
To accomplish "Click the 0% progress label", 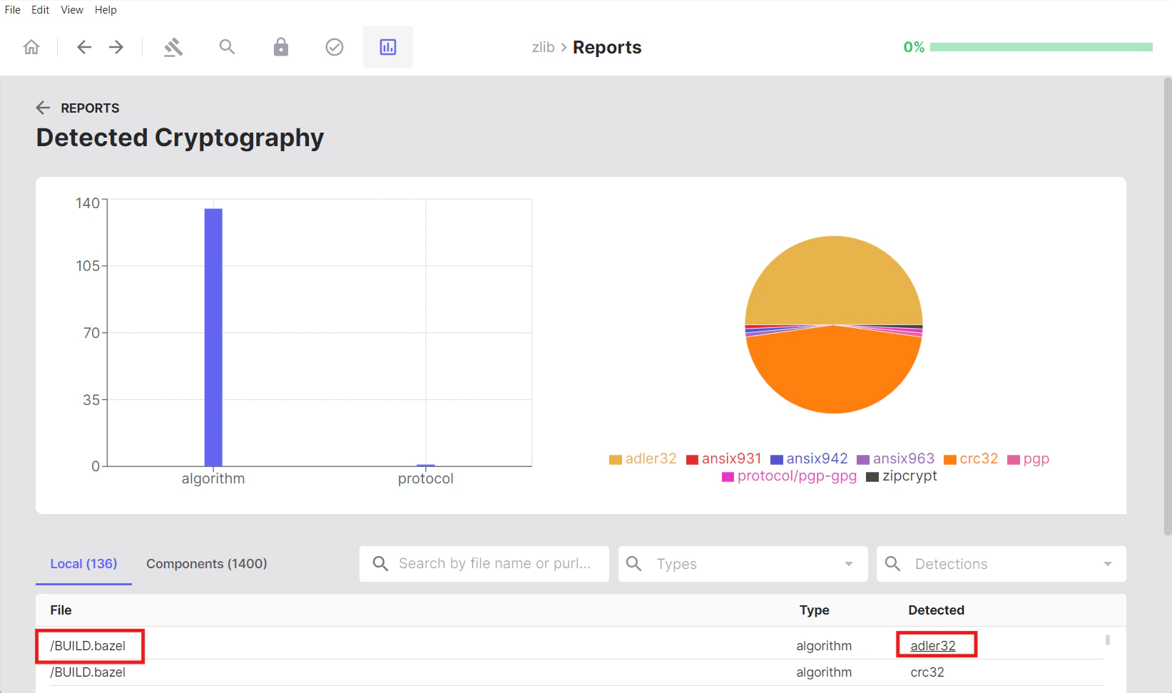I will coord(914,47).
